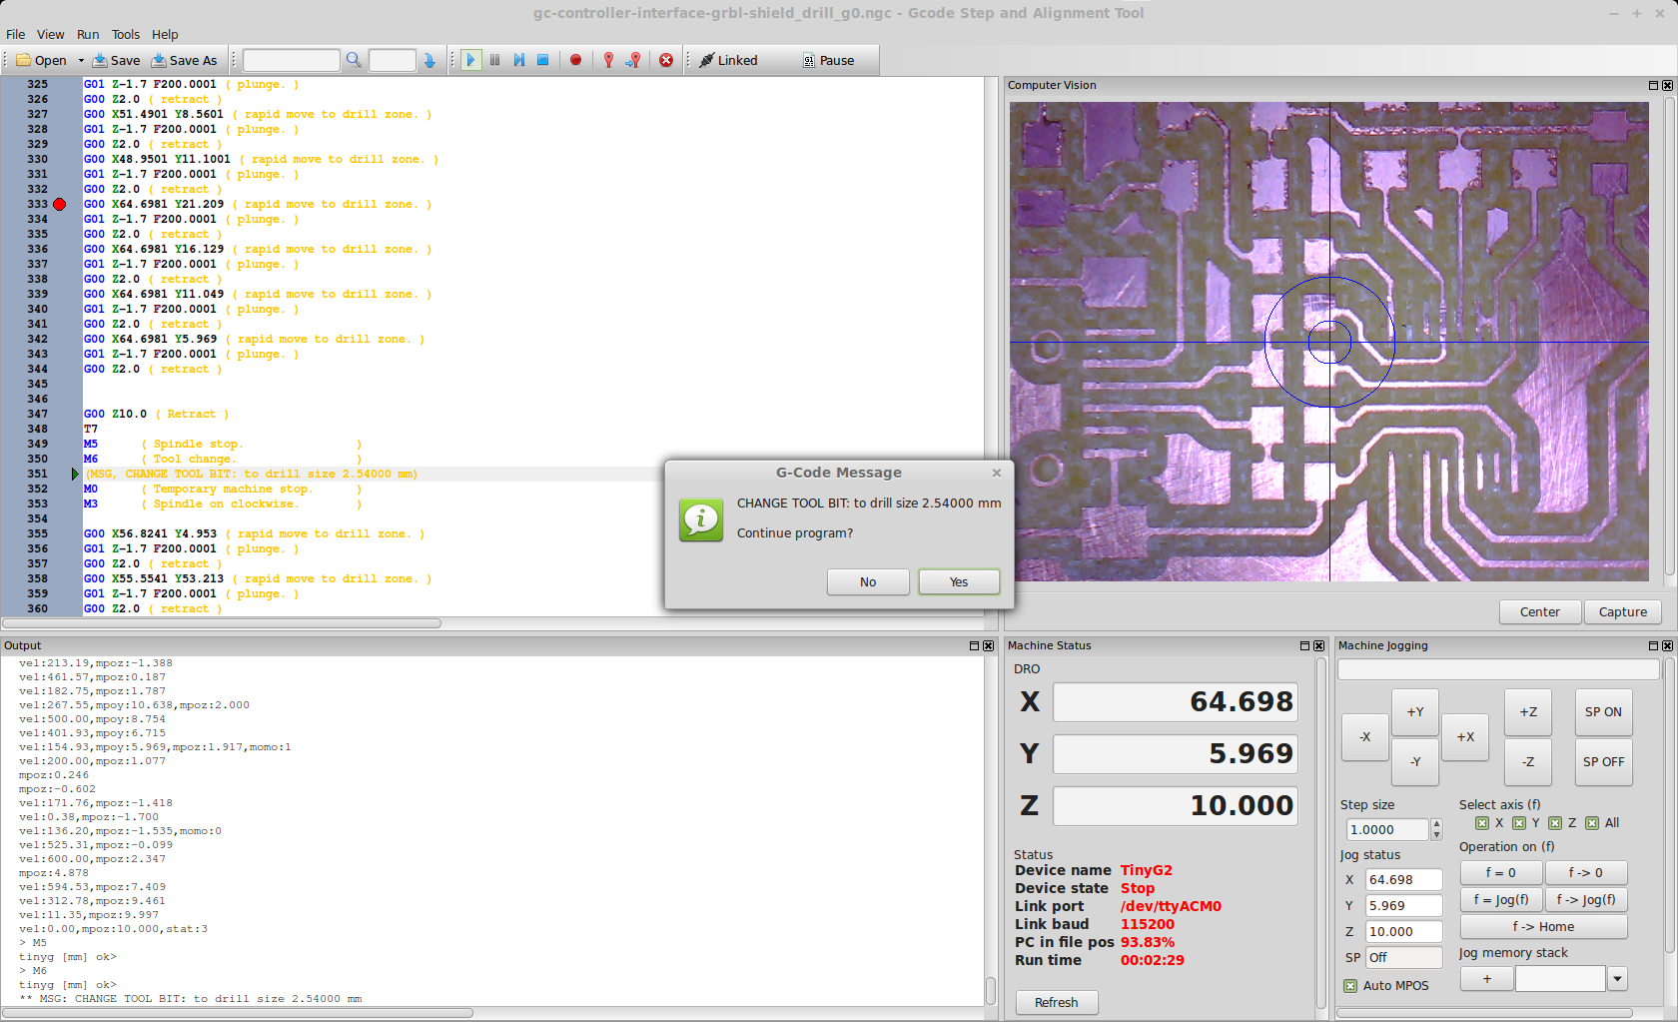Toggle the Auto MPOS checkbox
Screen dimensions: 1678x1022
click(1350, 986)
